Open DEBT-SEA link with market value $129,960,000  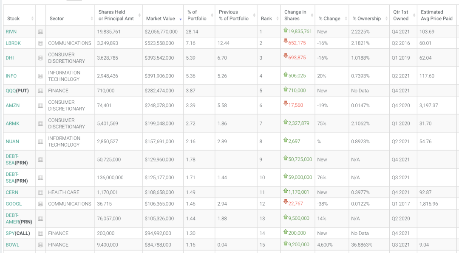pos(12,160)
